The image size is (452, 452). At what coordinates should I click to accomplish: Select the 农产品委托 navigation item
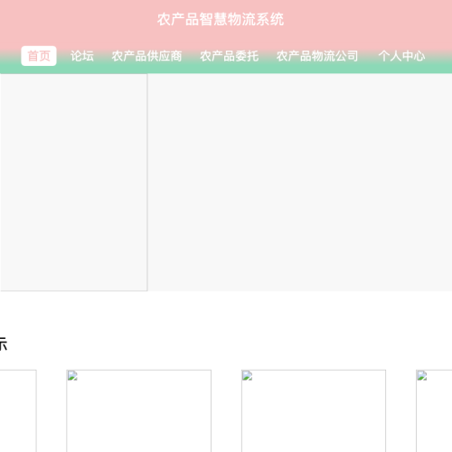point(230,56)
